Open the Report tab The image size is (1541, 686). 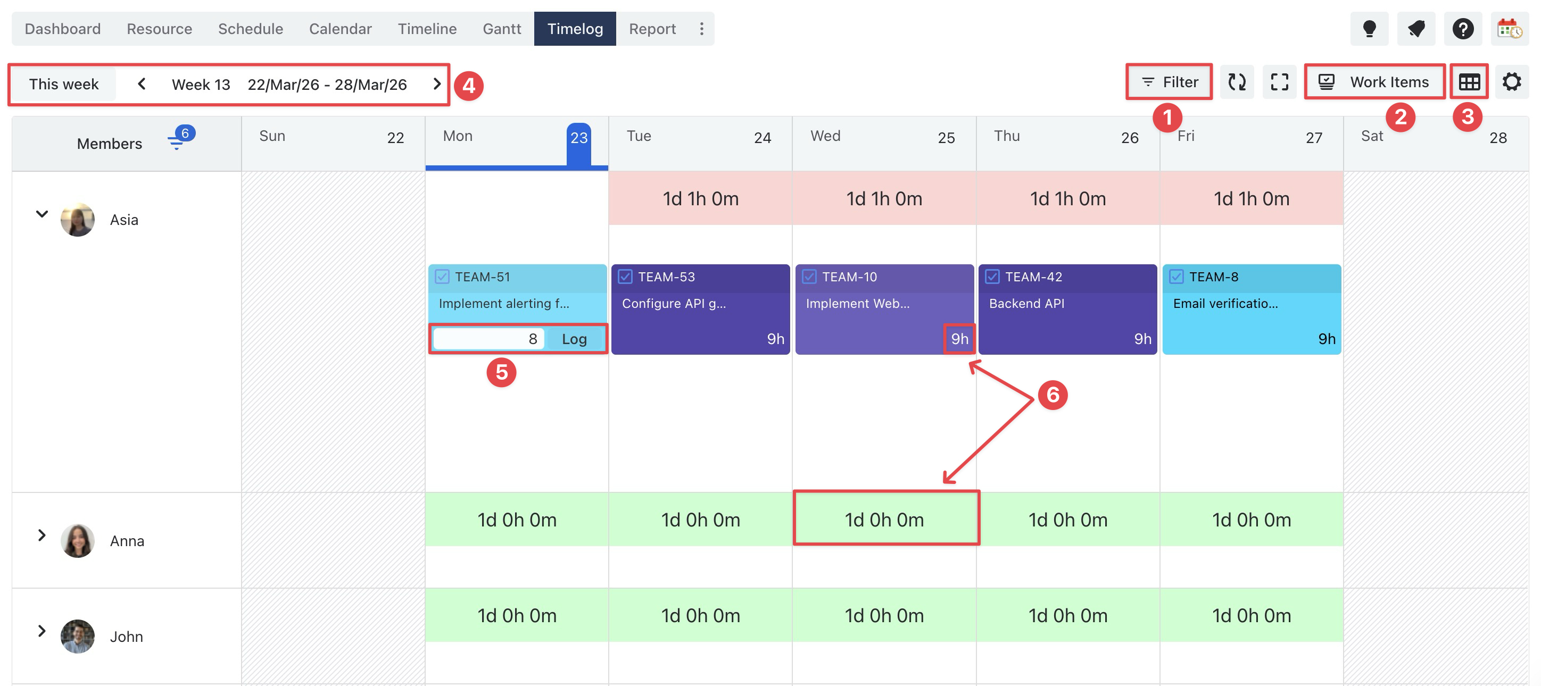(651, 29)
